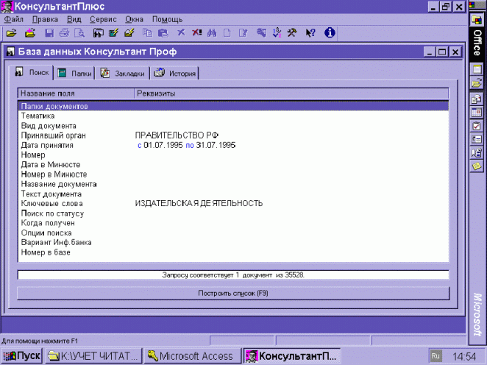Click calendar appointment Office bar icon

477,113
